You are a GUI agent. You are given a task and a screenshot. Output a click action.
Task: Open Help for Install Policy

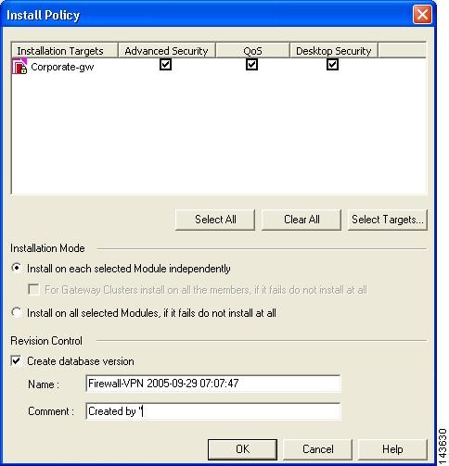pos(392,449)
